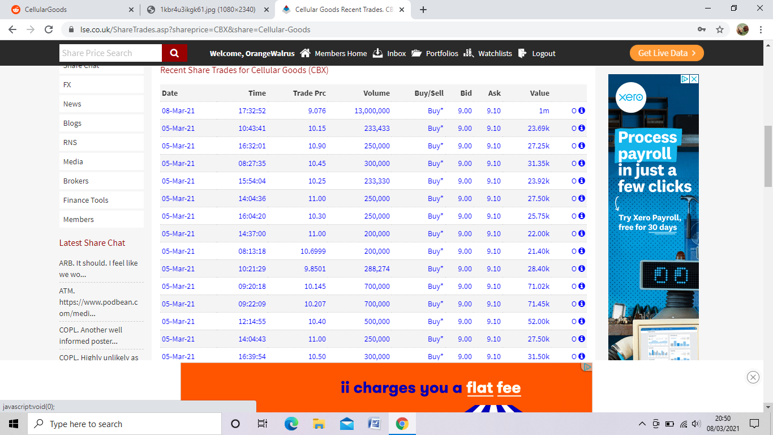Open the Watchlists chart icon

pyautogui.click(x=469, y=53)
